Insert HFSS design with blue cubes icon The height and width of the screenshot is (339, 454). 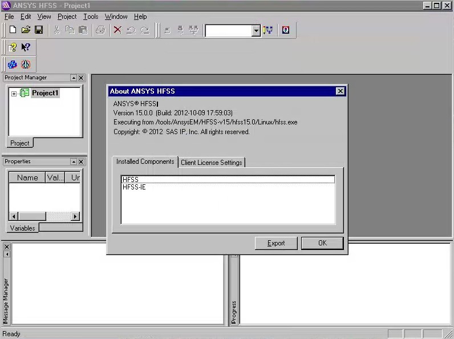[13, 64]
